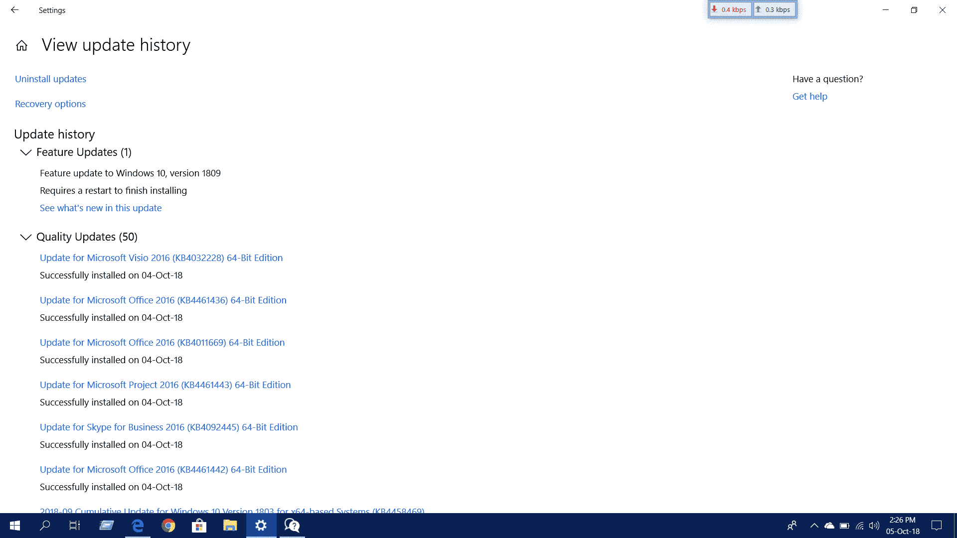The width and height of the screenshot is (957, 538).
Task: Open Microsoft Store from the taskbar
Action: click(199, 526)
